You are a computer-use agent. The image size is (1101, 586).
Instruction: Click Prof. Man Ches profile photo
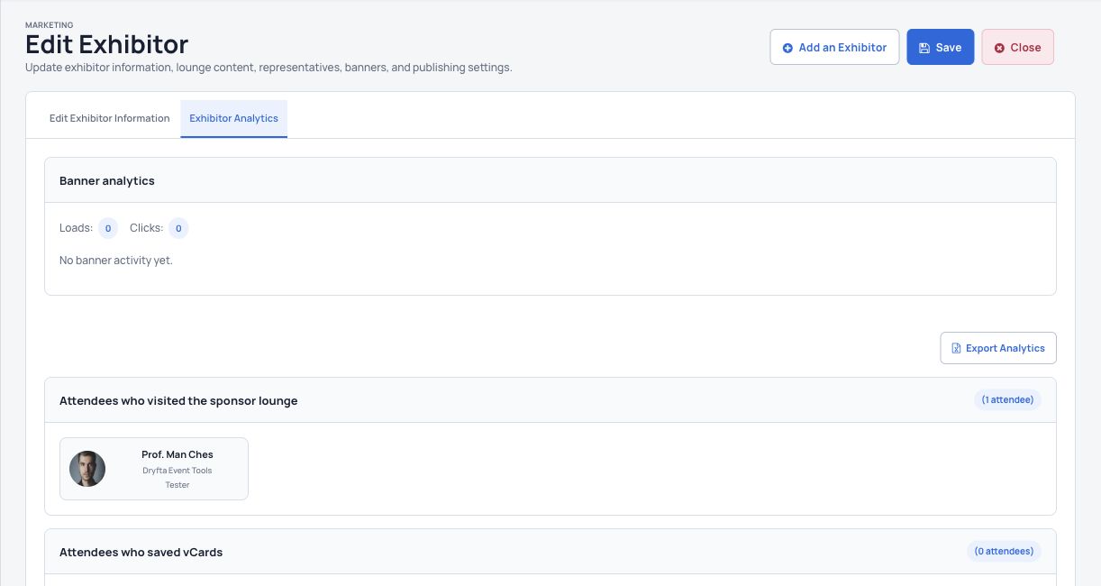[87, 469]
